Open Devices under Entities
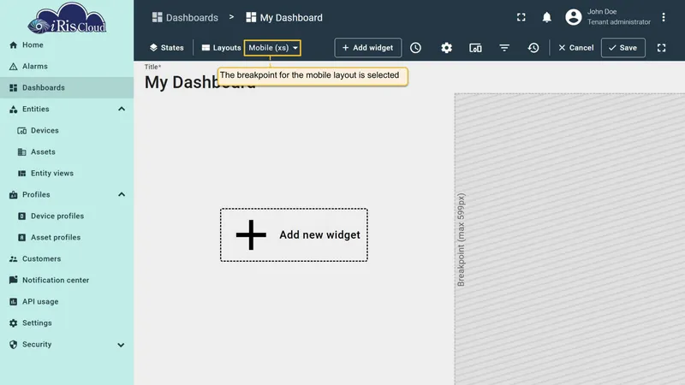Viewport: 685px width, 385px height. 67,131
